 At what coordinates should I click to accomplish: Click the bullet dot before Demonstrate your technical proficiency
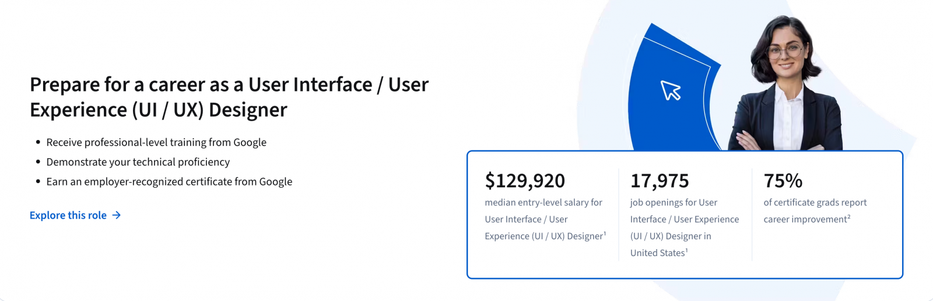point(38,162)
